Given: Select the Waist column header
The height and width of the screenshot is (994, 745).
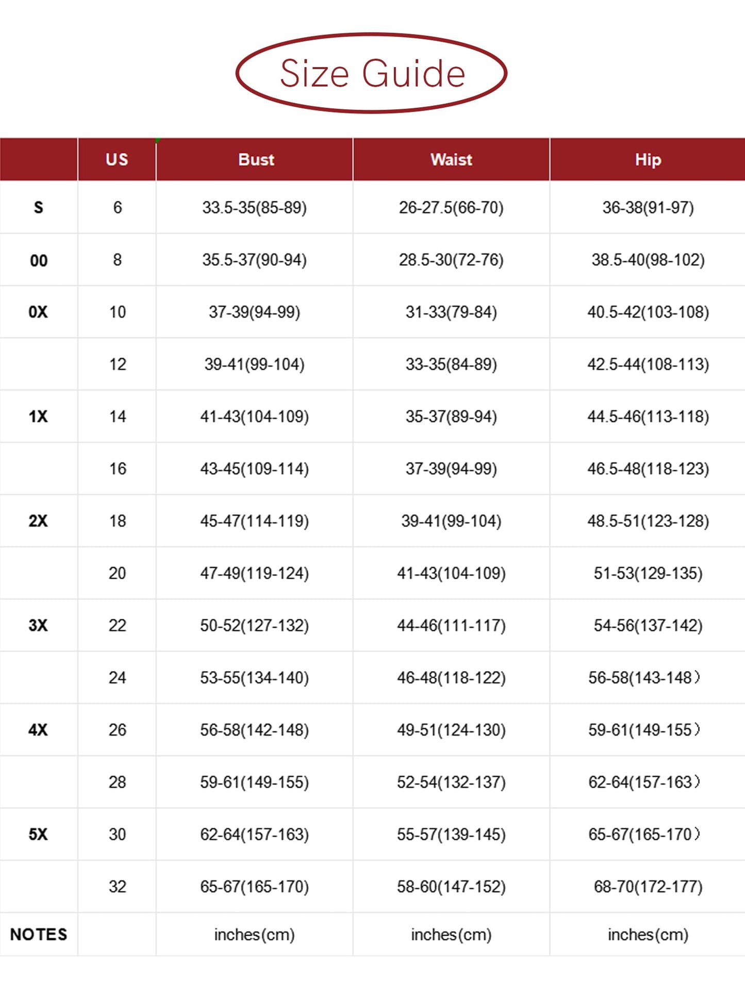Looking at the screenshot, I should tap(451, 159).
